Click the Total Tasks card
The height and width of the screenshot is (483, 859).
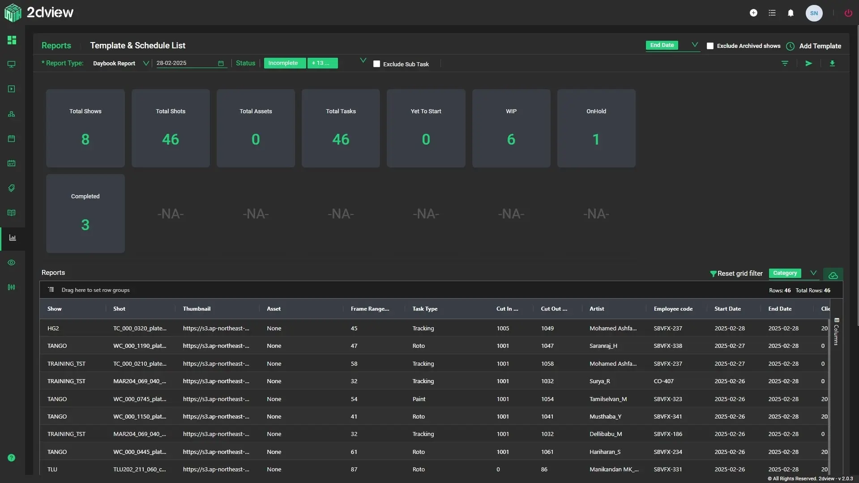341,128
